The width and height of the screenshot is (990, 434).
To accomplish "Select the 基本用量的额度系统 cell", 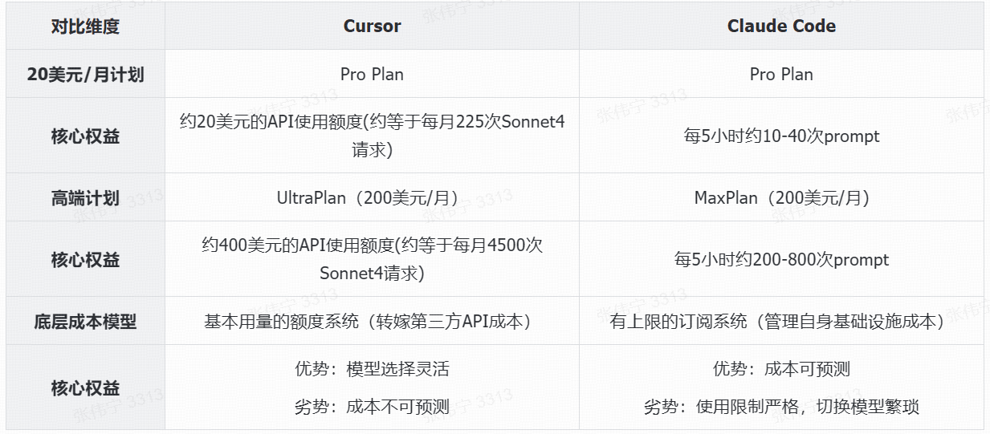I will pos(372,322).
